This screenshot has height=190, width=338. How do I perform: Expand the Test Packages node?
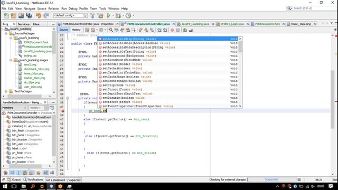pyautogui.click(x=6, y=91)
